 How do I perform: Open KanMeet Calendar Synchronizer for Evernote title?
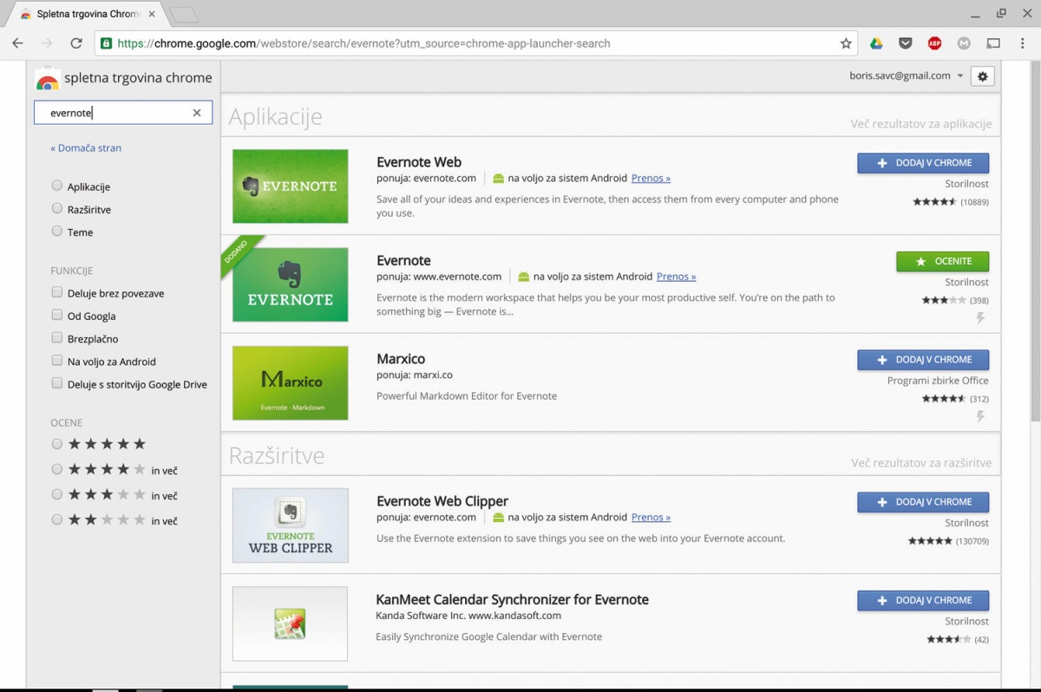coord(512,599)
